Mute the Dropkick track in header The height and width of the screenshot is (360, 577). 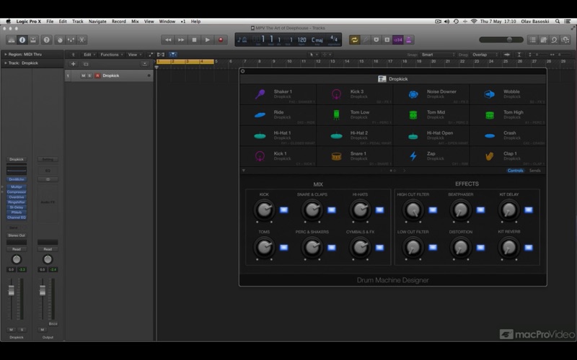point(83,76)
